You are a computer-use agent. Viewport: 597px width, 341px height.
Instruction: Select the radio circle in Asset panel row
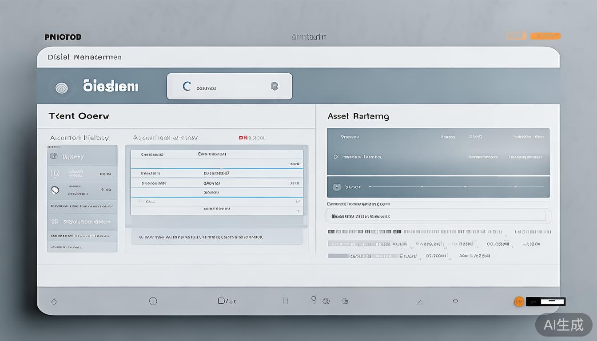[x=336, y=157]
